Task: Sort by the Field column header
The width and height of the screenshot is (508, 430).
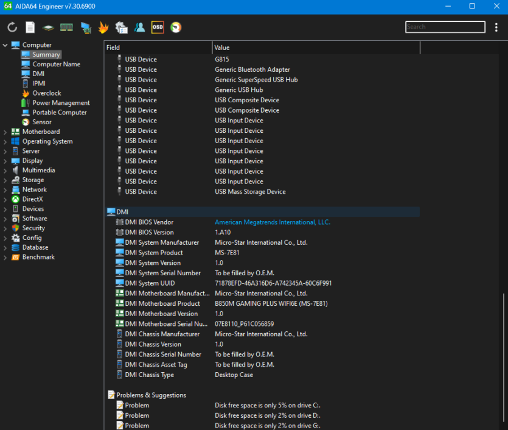Action: pos(158,48)
